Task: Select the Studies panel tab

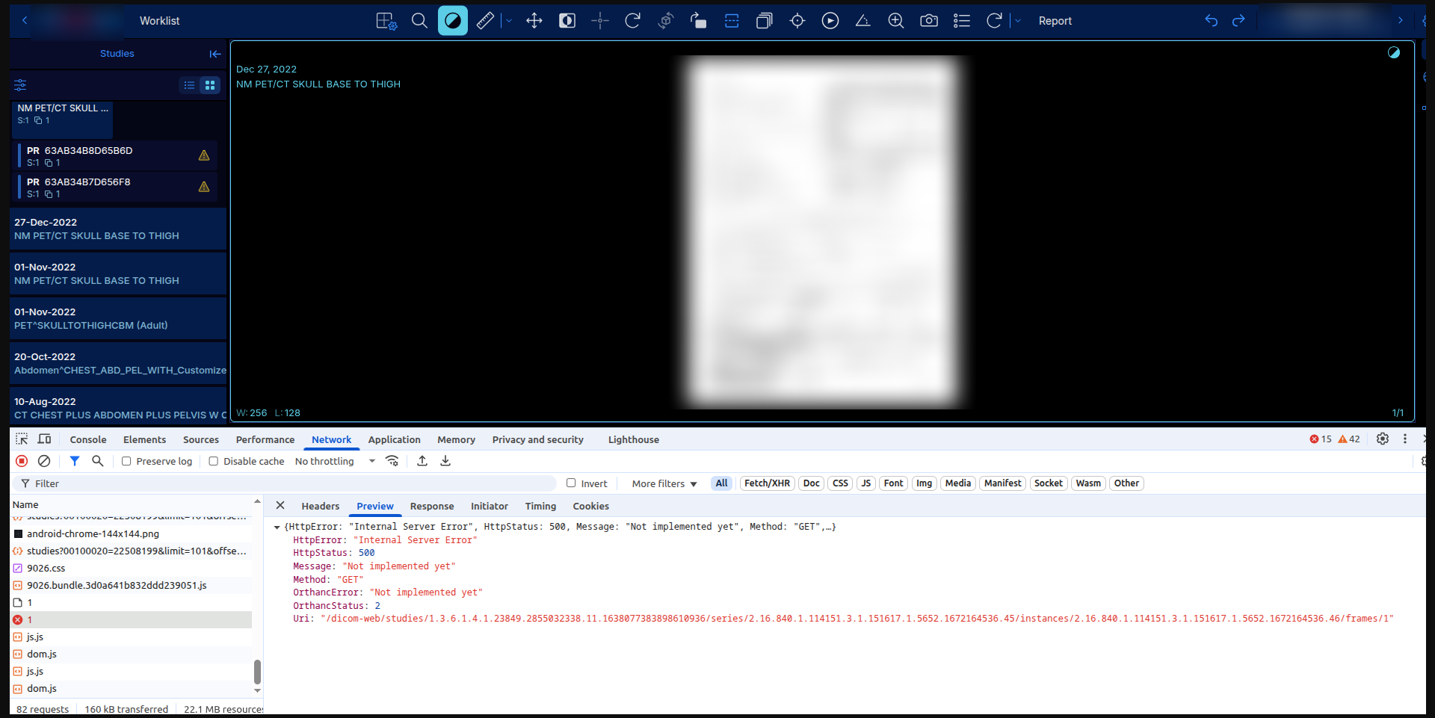Action: (117, 54)
